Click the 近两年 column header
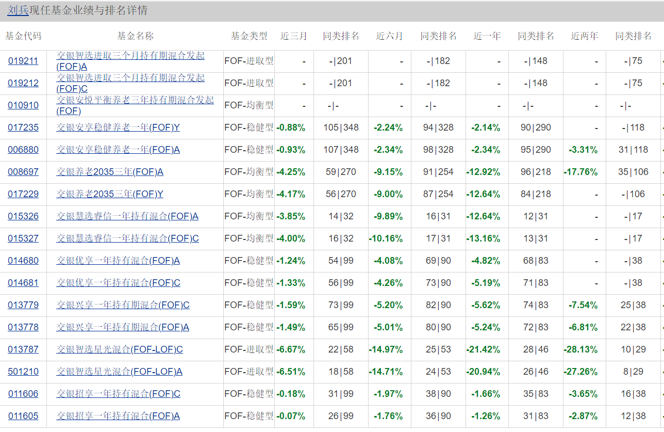Screen dimensions: 664x432 click(x=585, y=36)
